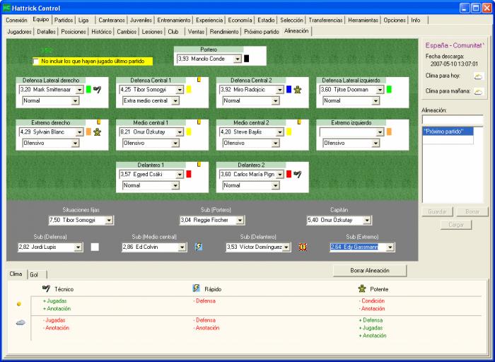This screenshot has width=495, height=362.
Task: Click the orange swatch in Extremo izquierdo
Action: pyautogui.click(x=389, y=132)
